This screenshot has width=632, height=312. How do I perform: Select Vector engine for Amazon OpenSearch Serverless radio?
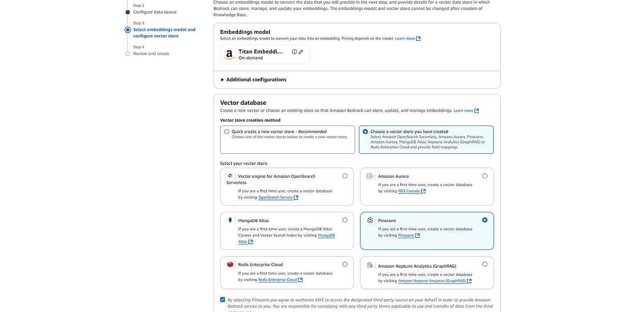(x=345, y=176)
